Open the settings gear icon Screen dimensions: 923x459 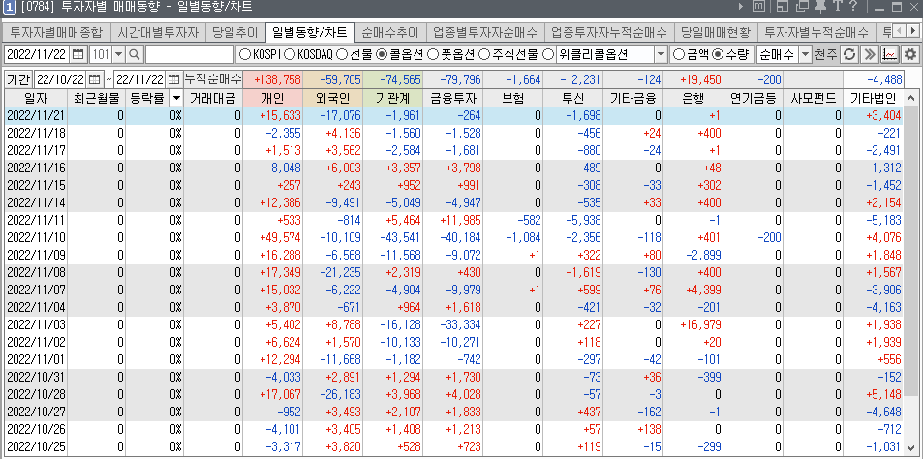click(909, 54)
